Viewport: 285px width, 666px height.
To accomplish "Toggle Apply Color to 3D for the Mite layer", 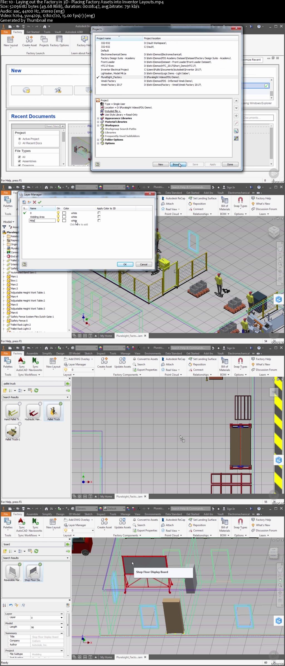I will pyautogui.click(x=99, y=221).
